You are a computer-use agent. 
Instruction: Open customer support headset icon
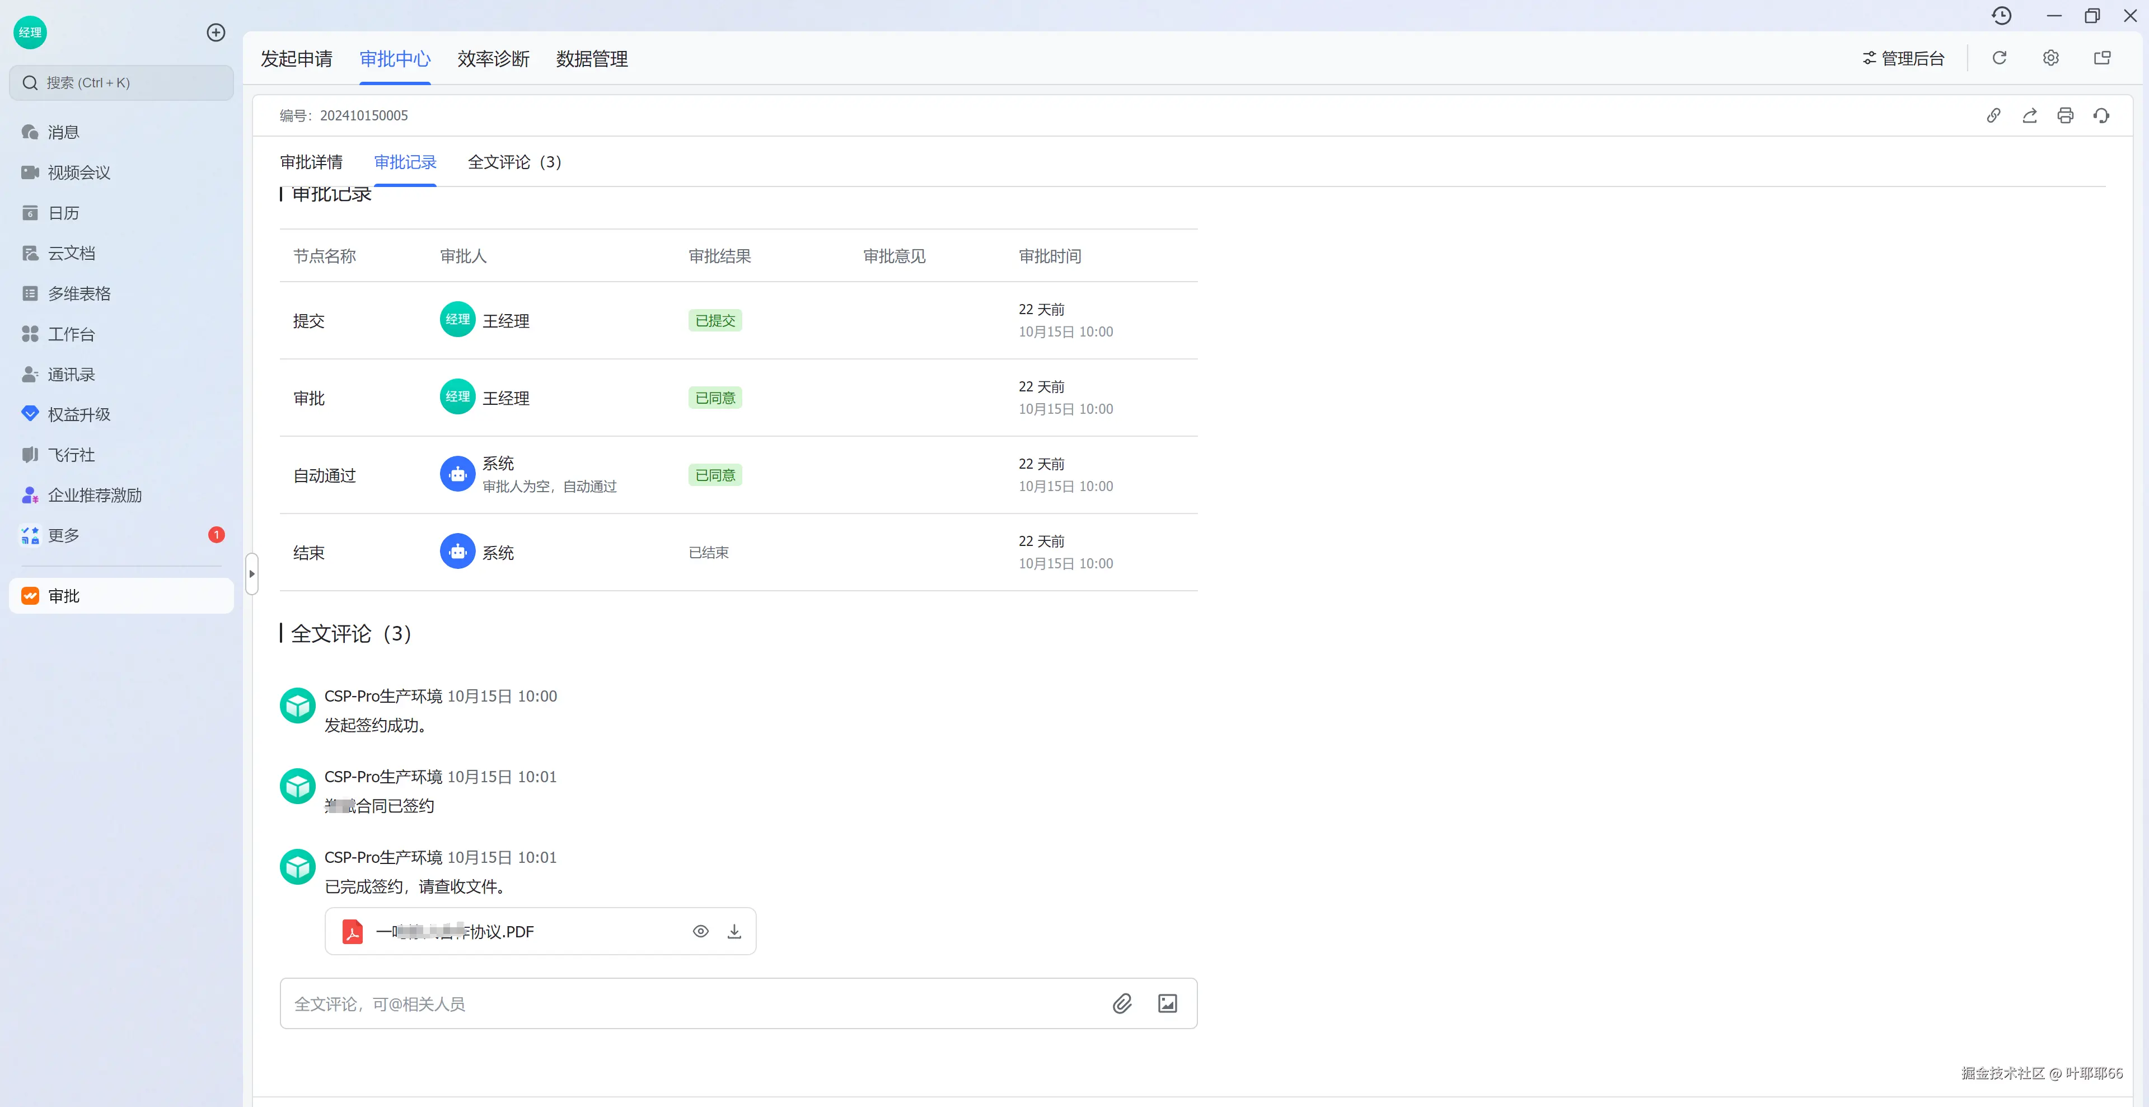click(2101, 116)
